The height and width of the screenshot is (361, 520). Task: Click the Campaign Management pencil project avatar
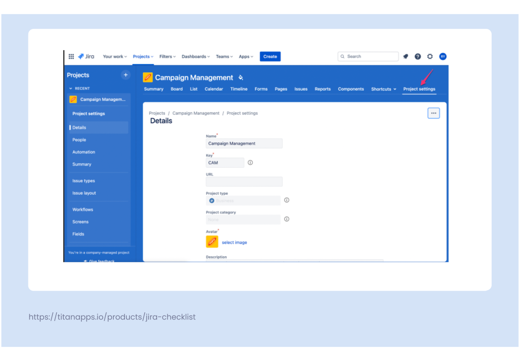pos(148,77)
